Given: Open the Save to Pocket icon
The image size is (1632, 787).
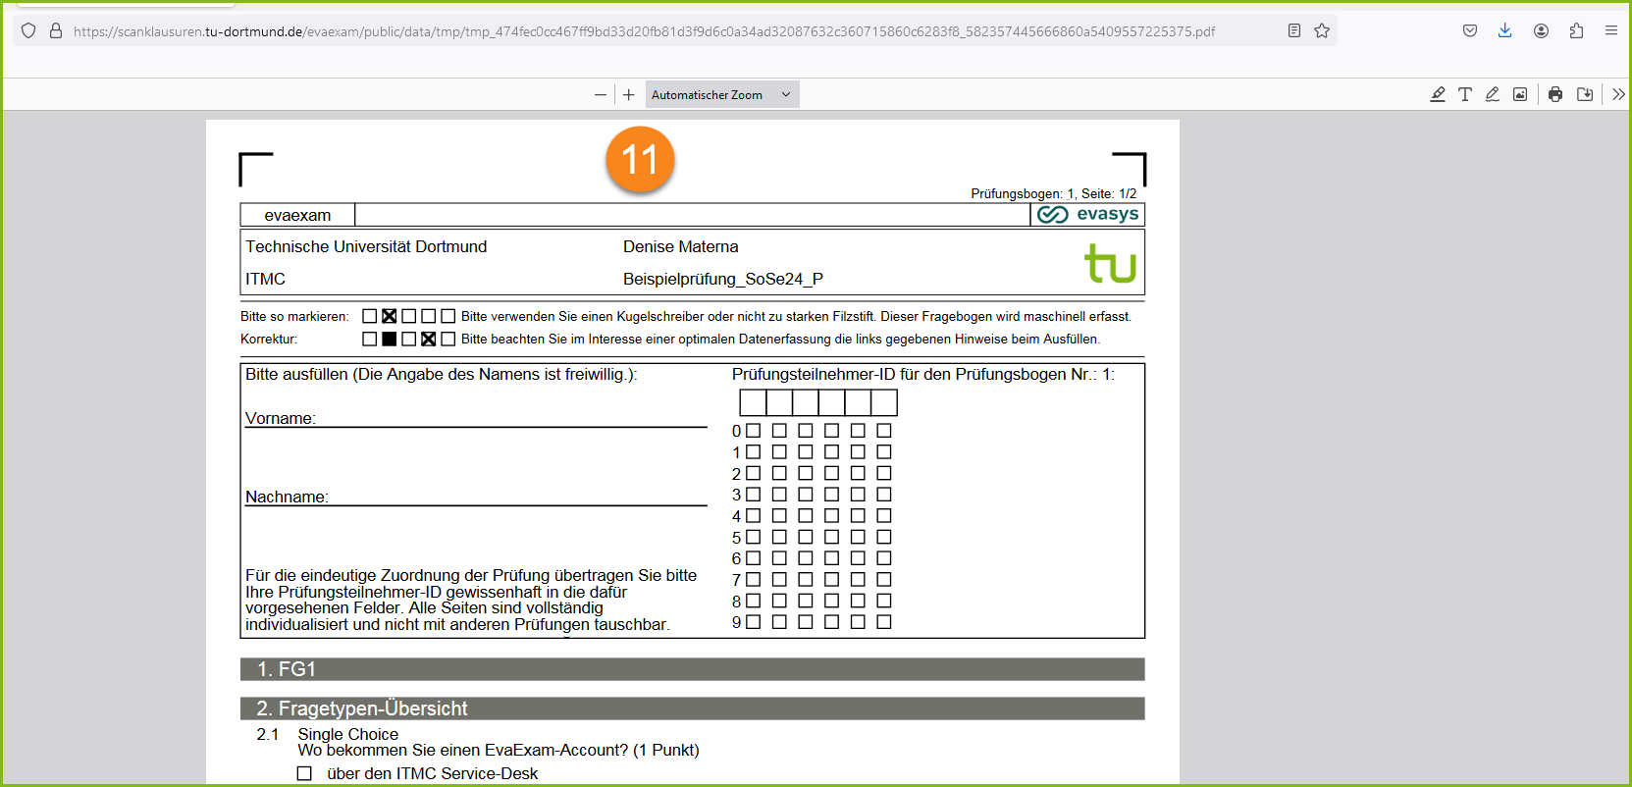Looking at the screenshot, I should pyautogui.click(x=1470, y=30).
